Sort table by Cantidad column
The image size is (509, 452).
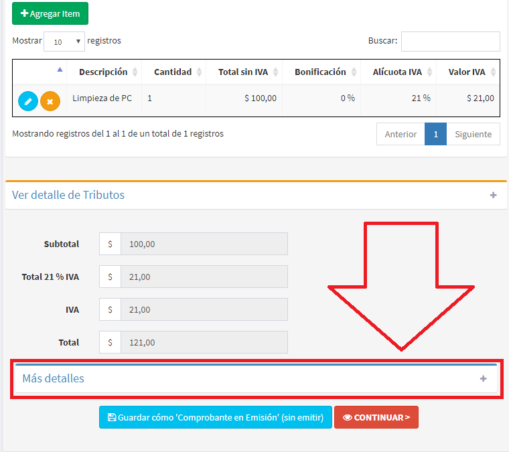(173, 72)
